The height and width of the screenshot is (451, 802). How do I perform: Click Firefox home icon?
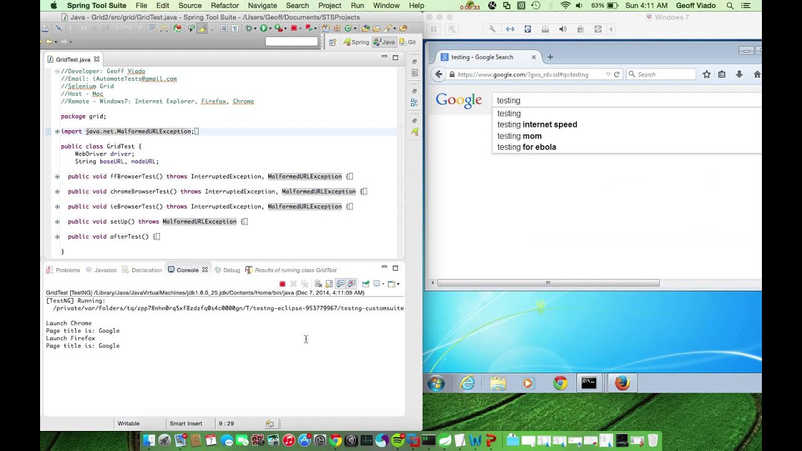pos(757,74)
